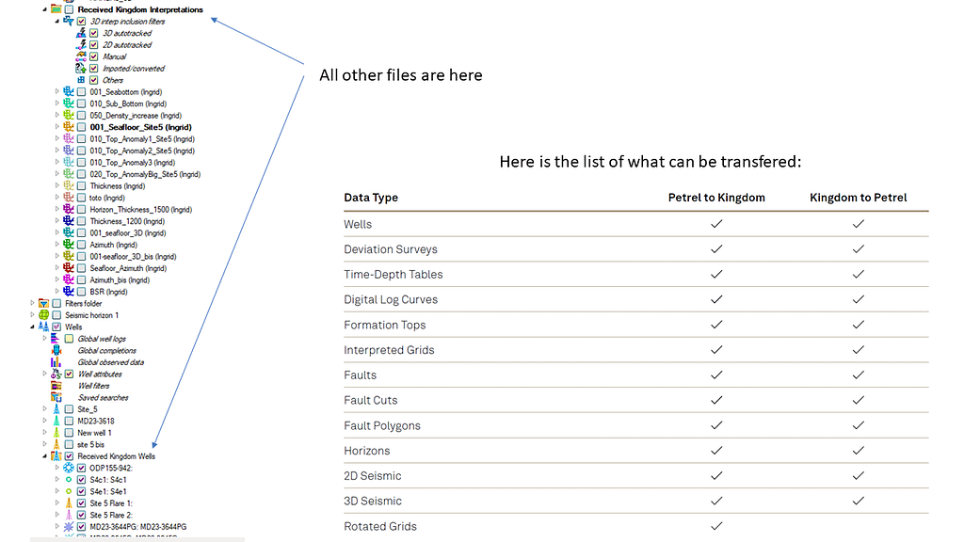964x542 pixels.
Task: Click the Well filters icon
Action: click(x=56, y=386)
